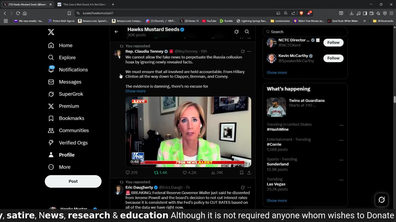
Task: Go back with the profile header arrow
Action: click(116, 32)
